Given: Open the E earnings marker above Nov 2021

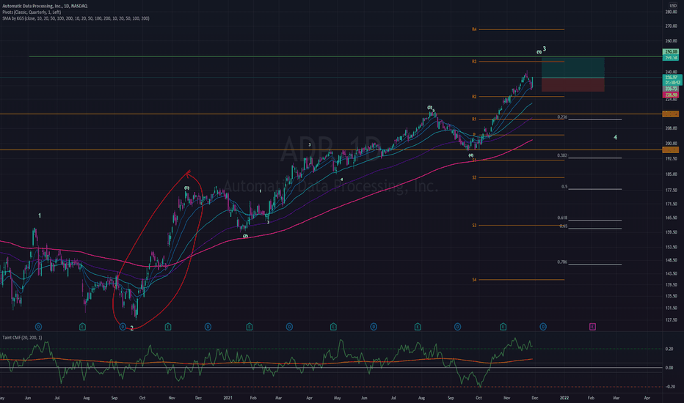Looking at the screenshot, I should click(503, 326).
